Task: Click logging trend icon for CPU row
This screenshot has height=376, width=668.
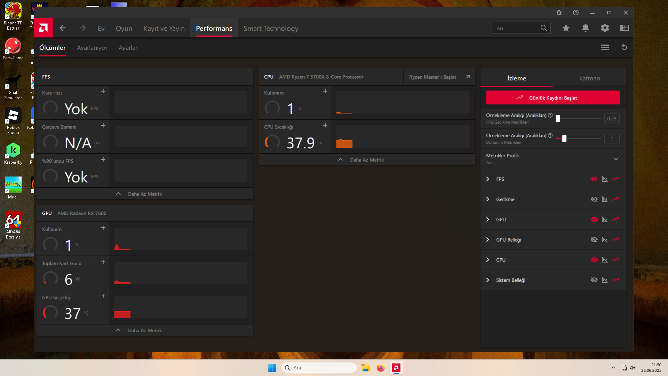Action: [615, 260]
